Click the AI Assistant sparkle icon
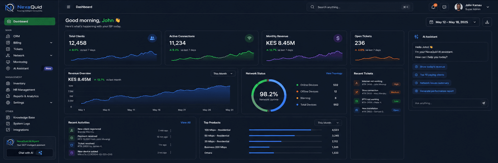Screen dimensions: 498x163 tap(416, 37)
